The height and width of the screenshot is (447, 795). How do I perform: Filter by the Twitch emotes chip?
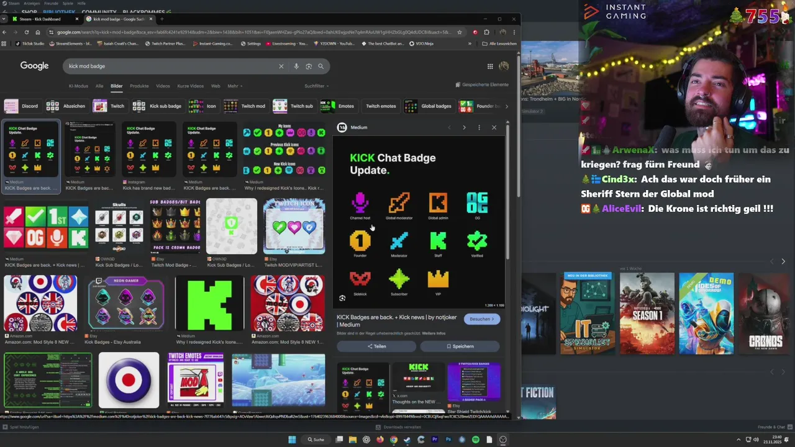tap(381, 106)
